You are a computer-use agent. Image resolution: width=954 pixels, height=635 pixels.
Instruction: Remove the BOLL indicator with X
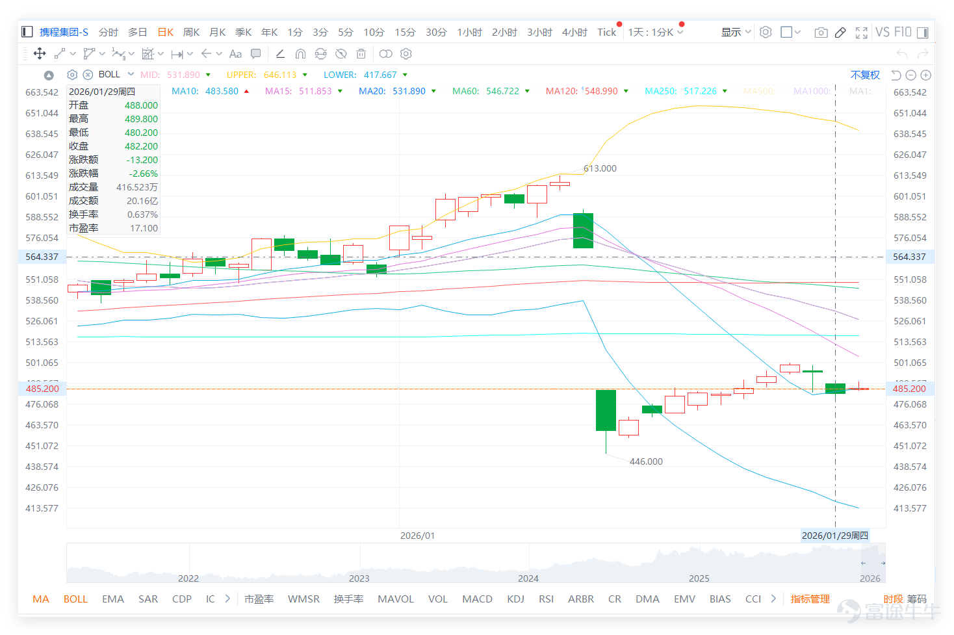coord(88,75)
